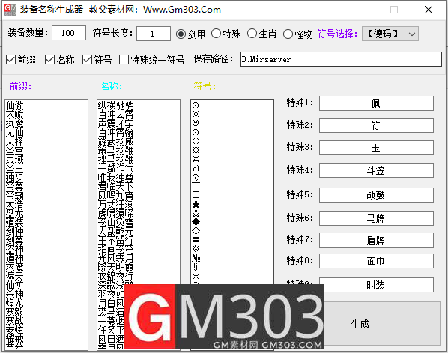Select 万丈狂澜 in the name list
The width and height of the screenshot is (448, 353).
click(115, 204)
